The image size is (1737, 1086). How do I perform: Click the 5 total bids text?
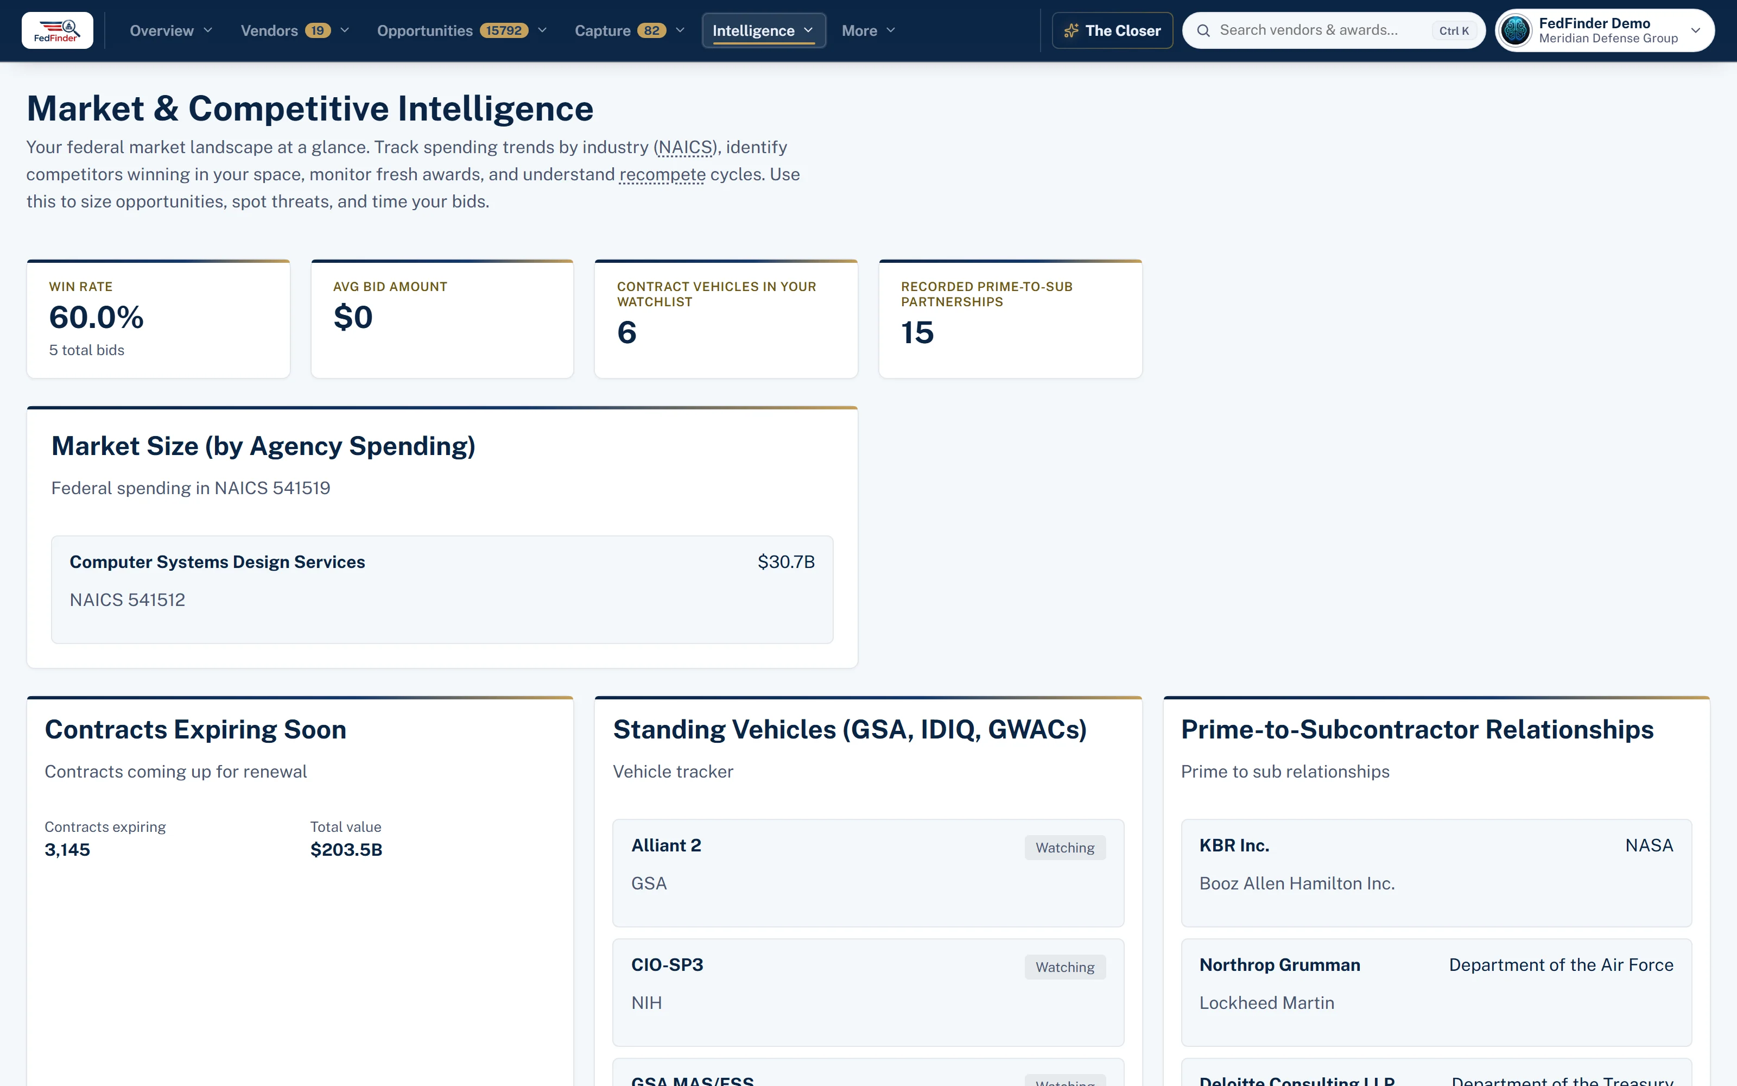click(87, 351)
